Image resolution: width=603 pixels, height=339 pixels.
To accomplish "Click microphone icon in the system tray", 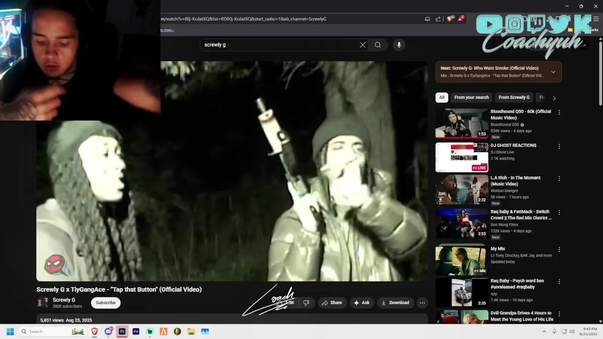I will pos(554,331).
